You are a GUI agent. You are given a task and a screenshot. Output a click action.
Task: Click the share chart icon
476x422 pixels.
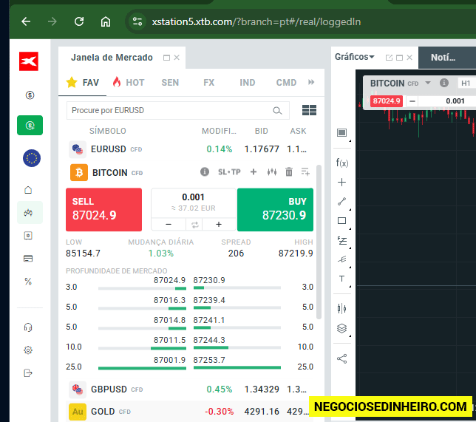point(341,359)
